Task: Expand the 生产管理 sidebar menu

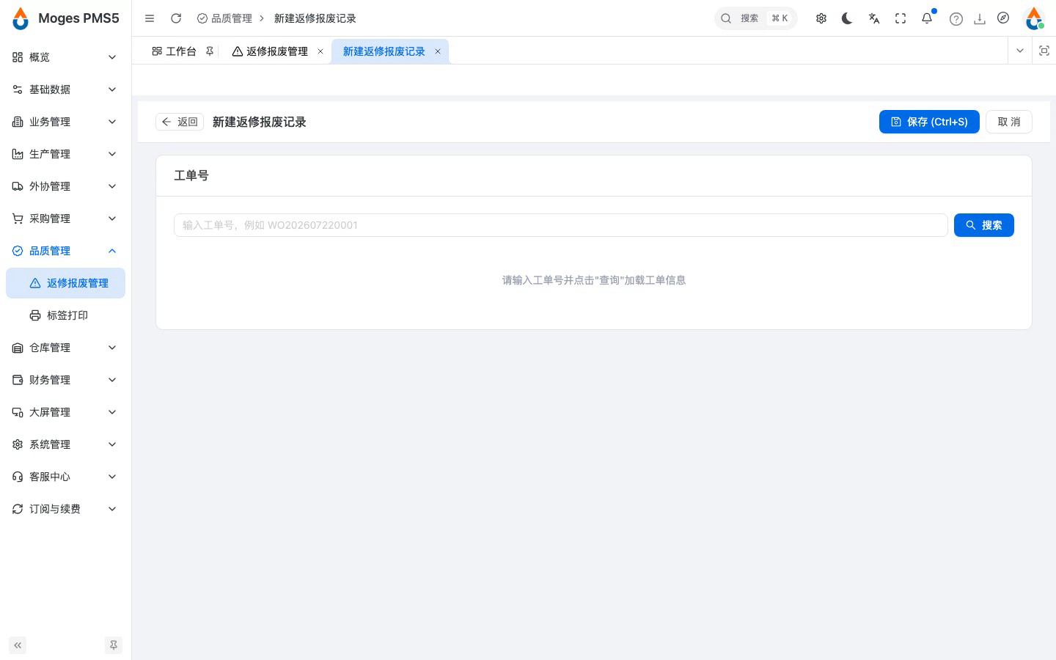Action: click(x=65, y=154)
